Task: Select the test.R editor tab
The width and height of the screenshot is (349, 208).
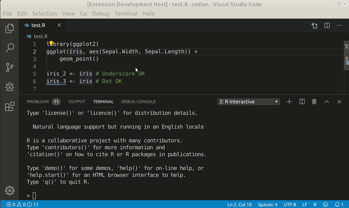Action: coord(42,25)
